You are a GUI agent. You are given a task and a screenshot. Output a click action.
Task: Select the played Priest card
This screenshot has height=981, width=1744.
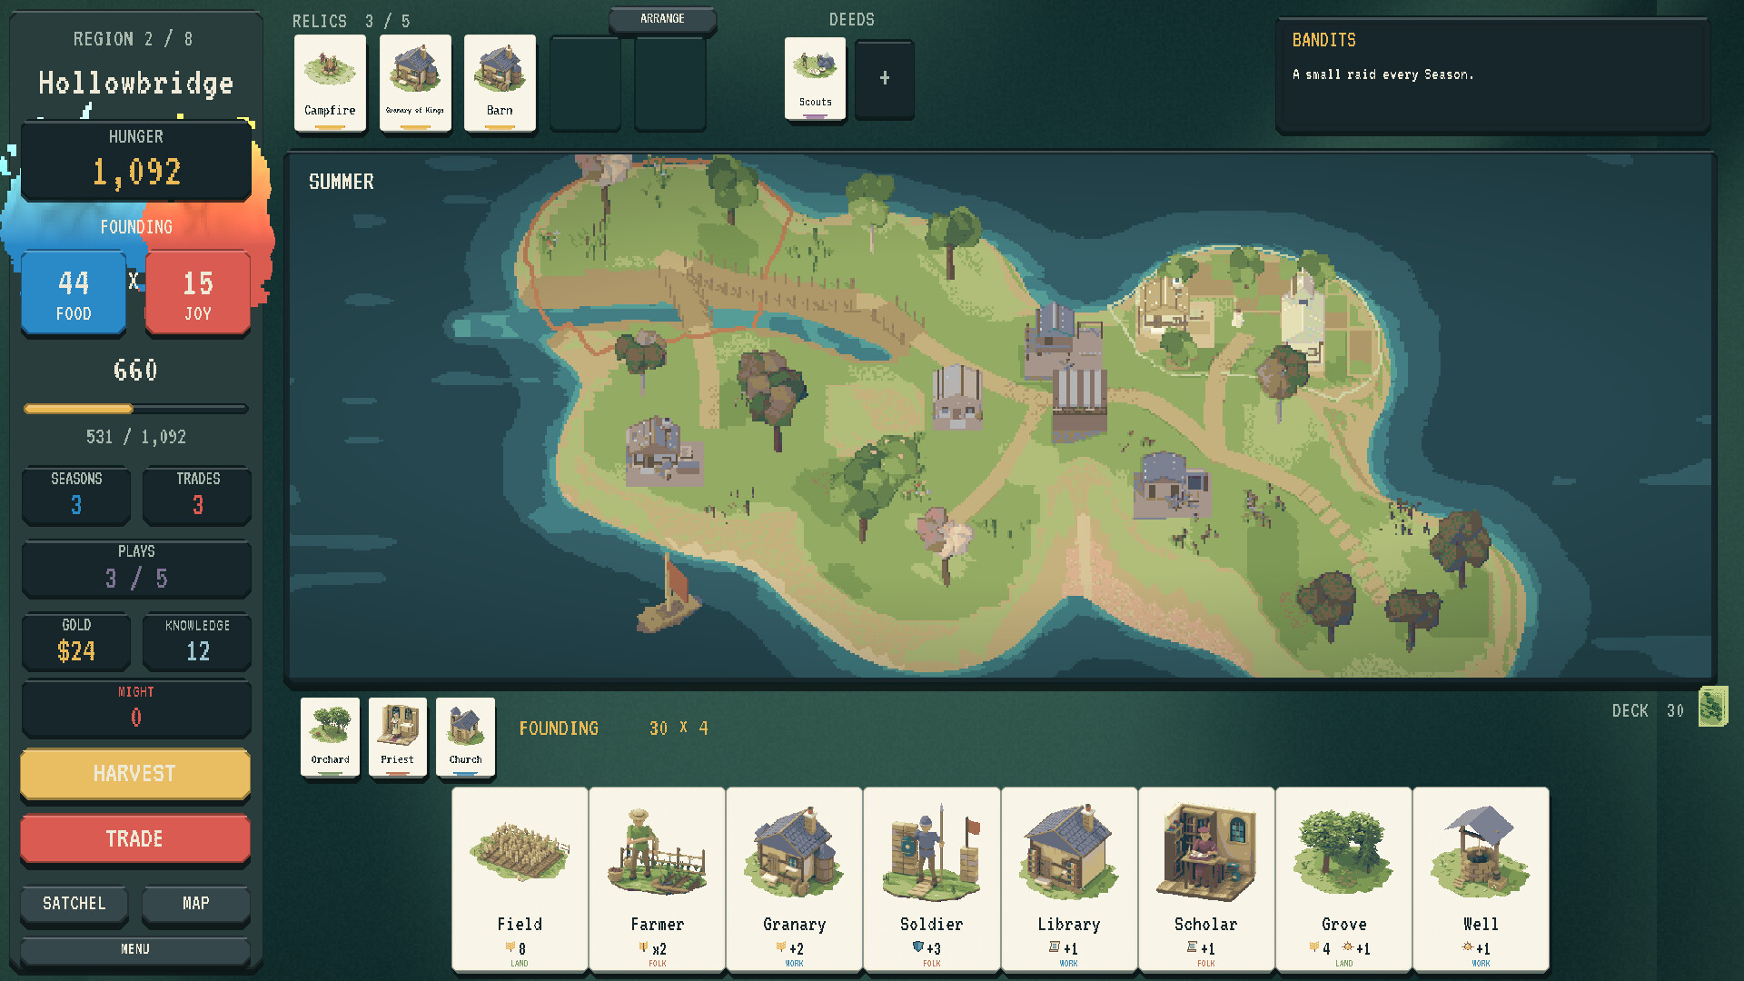pyautogui.click(x=397, y=738)
